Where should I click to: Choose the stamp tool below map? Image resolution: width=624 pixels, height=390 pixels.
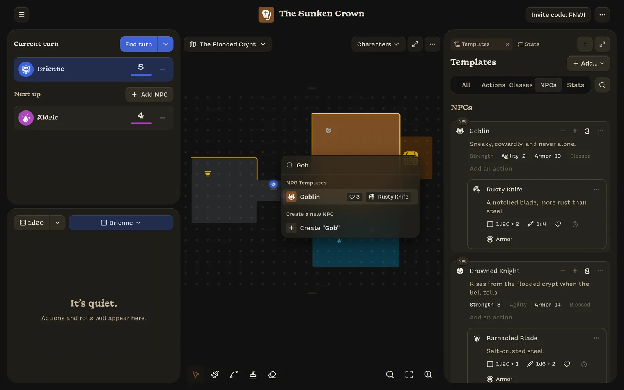(253, 374)
